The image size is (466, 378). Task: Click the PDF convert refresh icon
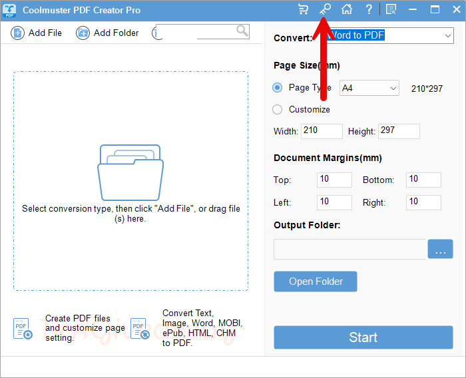click(x=140, y=329)
